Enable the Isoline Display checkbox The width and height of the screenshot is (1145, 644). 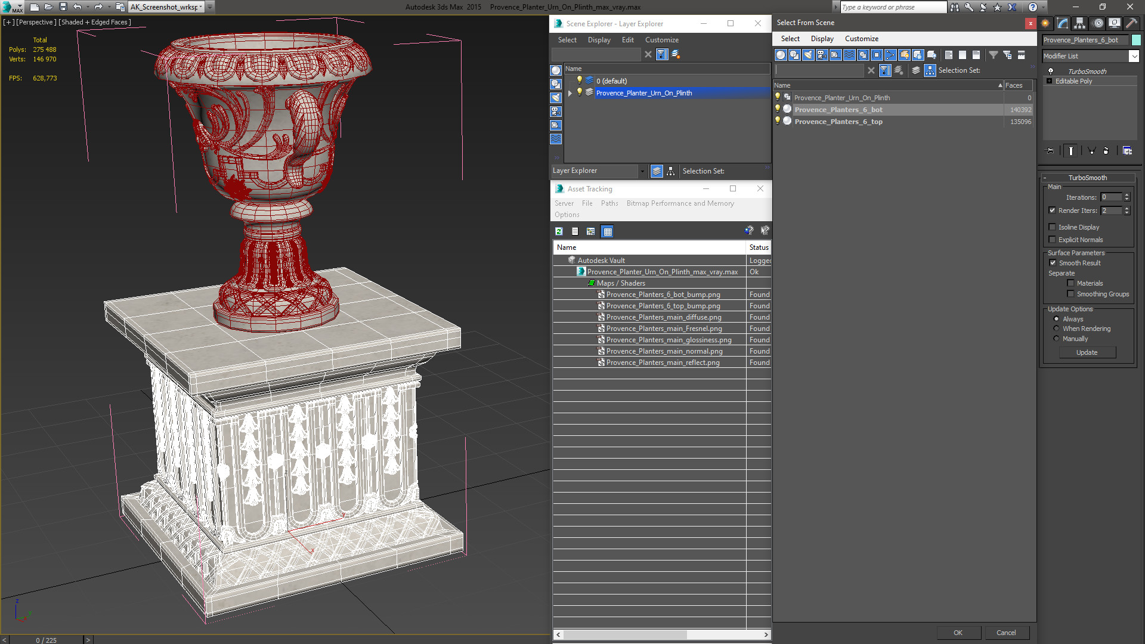1053,227
